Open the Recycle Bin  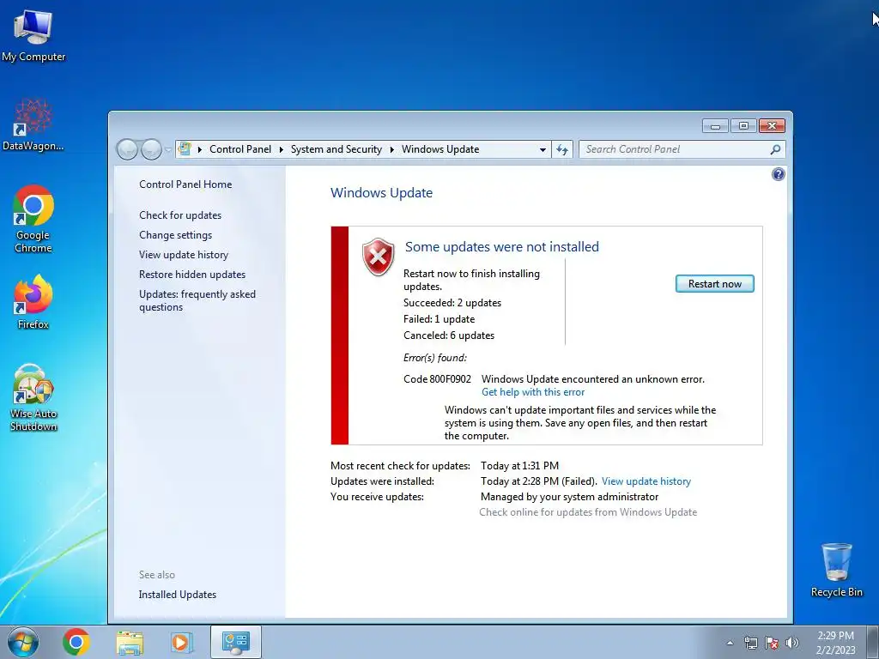click(836, 570)
